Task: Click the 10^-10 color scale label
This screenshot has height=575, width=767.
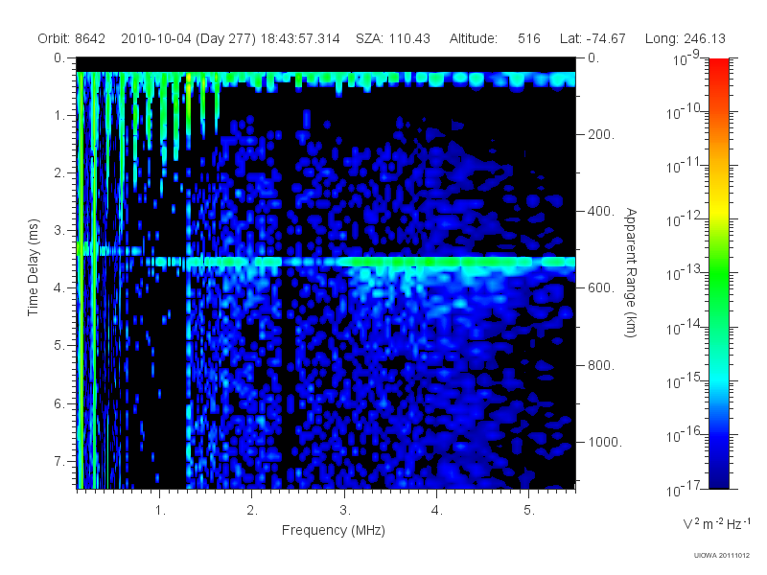Action: 685,112
